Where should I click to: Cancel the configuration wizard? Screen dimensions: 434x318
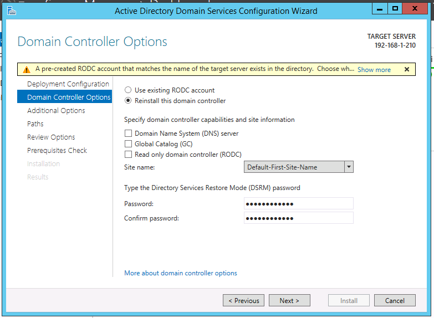(x=395, y=300)
